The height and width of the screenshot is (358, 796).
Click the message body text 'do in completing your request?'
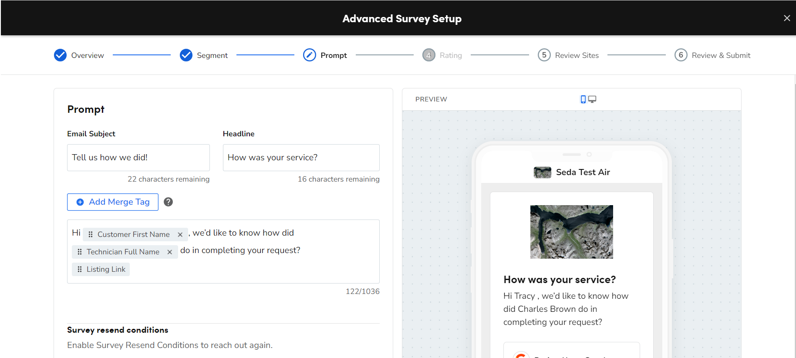click(240, 250)
